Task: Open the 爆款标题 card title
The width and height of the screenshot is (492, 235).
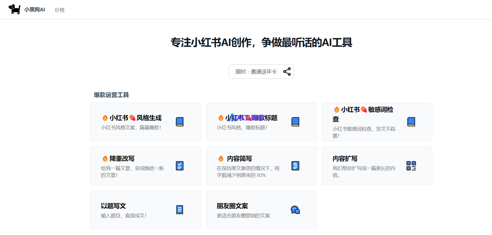Action: click(248, 118)
